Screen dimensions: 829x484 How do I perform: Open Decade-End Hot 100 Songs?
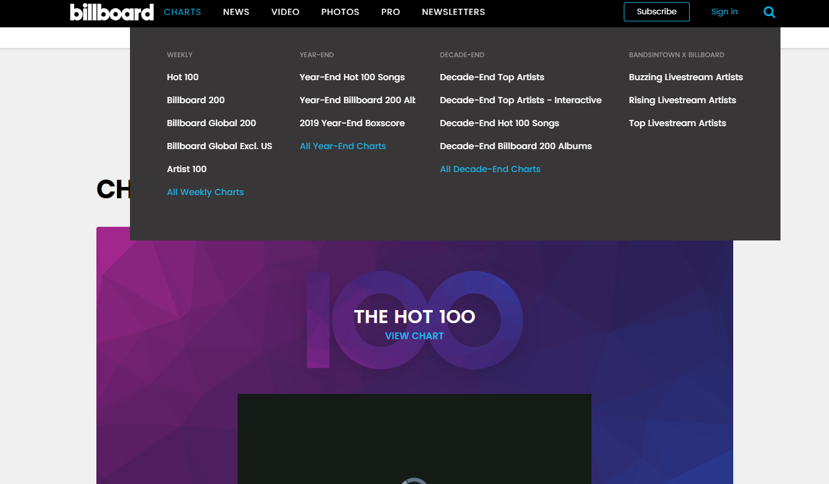[499, 123]
